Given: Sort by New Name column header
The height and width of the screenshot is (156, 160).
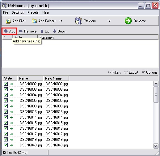Looking at the screenshot, I should [x=56, y=78].
